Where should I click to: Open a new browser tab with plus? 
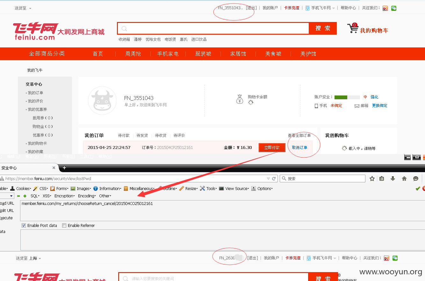pyautogui.click(x=64, y=168)
